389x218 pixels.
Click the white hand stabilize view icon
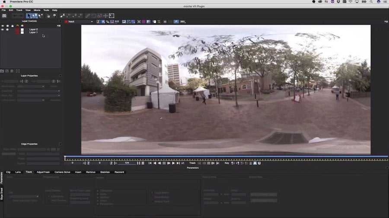[154, 22]
